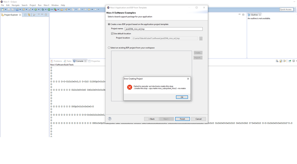This screenshot has width=297, height=164.
Task: Open the Search flashlight dropdown arrow
Action: (69, 10)
